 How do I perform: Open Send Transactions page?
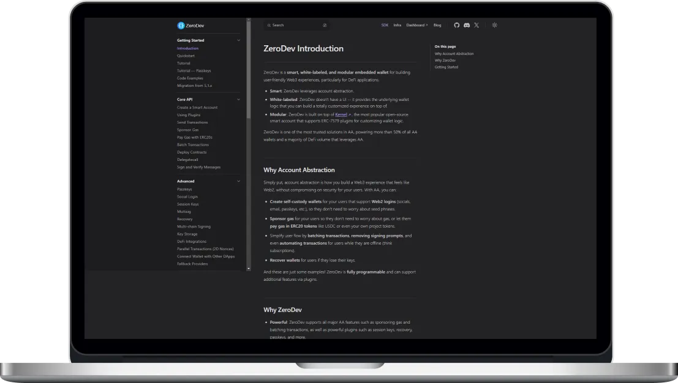[192, 122]
